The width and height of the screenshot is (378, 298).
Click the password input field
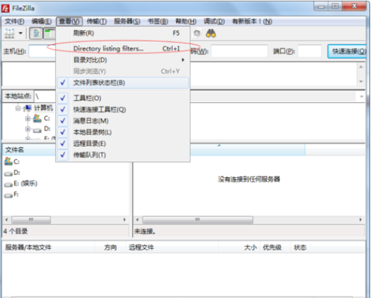coord(239,51)
